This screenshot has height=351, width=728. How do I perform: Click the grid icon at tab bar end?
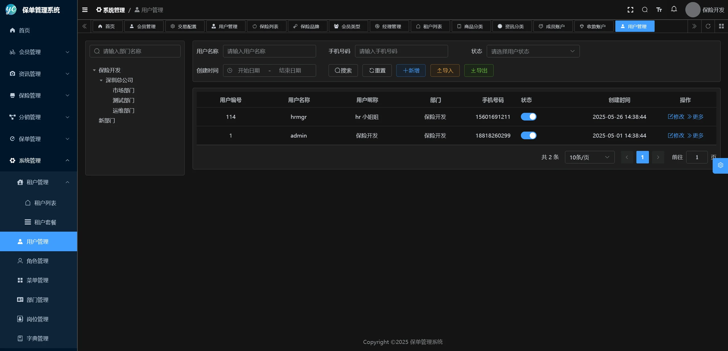[x=721, y=26]
